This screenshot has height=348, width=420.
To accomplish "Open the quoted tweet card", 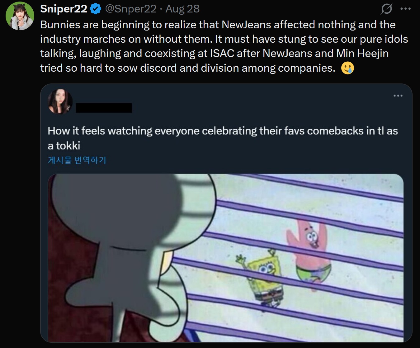I will tap(226, 213).
